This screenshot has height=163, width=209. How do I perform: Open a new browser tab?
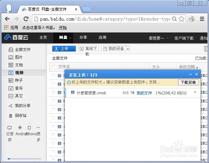point(87,9)
